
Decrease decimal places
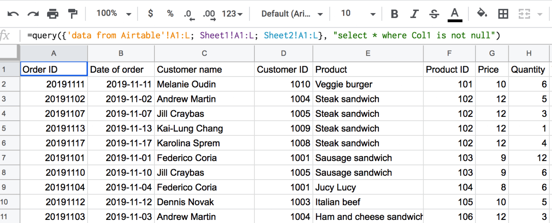(x=189, y=15)
